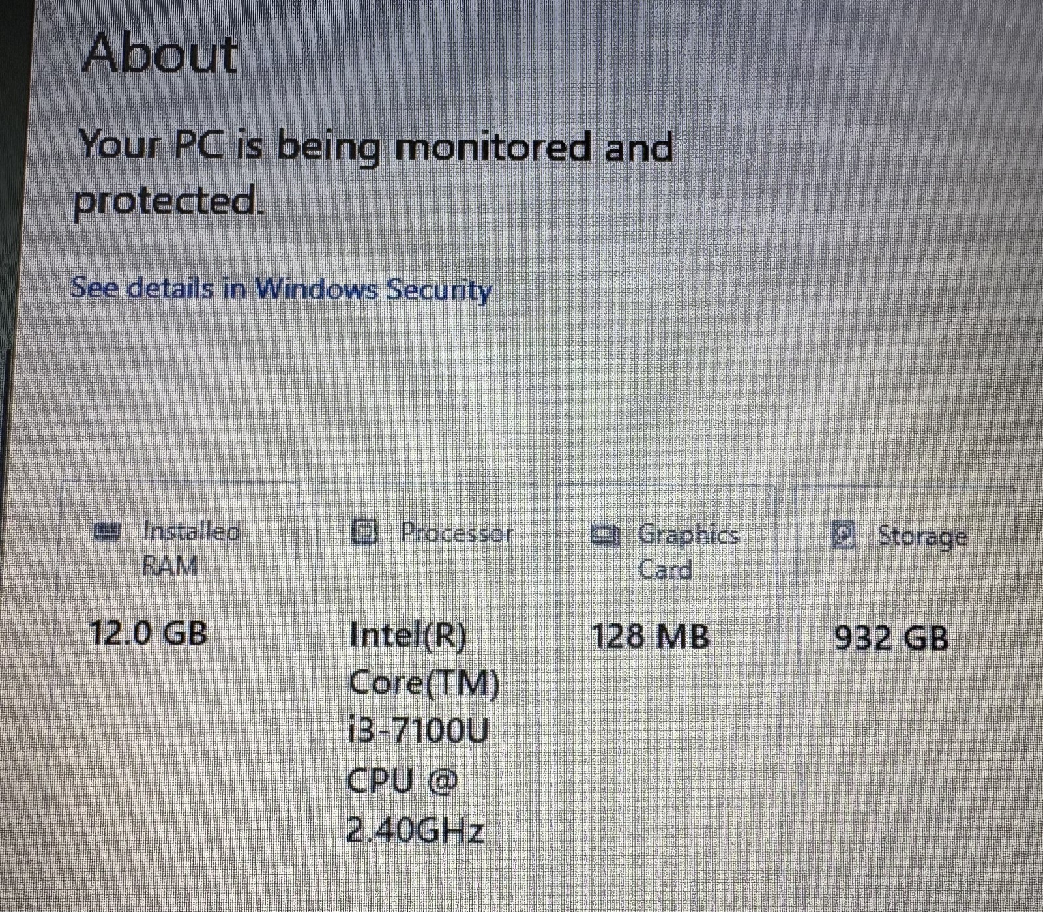Click the Storage disk icon
Image resolution: width=1043 pixels, height=912 pixels.
click(x=844, y=535)
